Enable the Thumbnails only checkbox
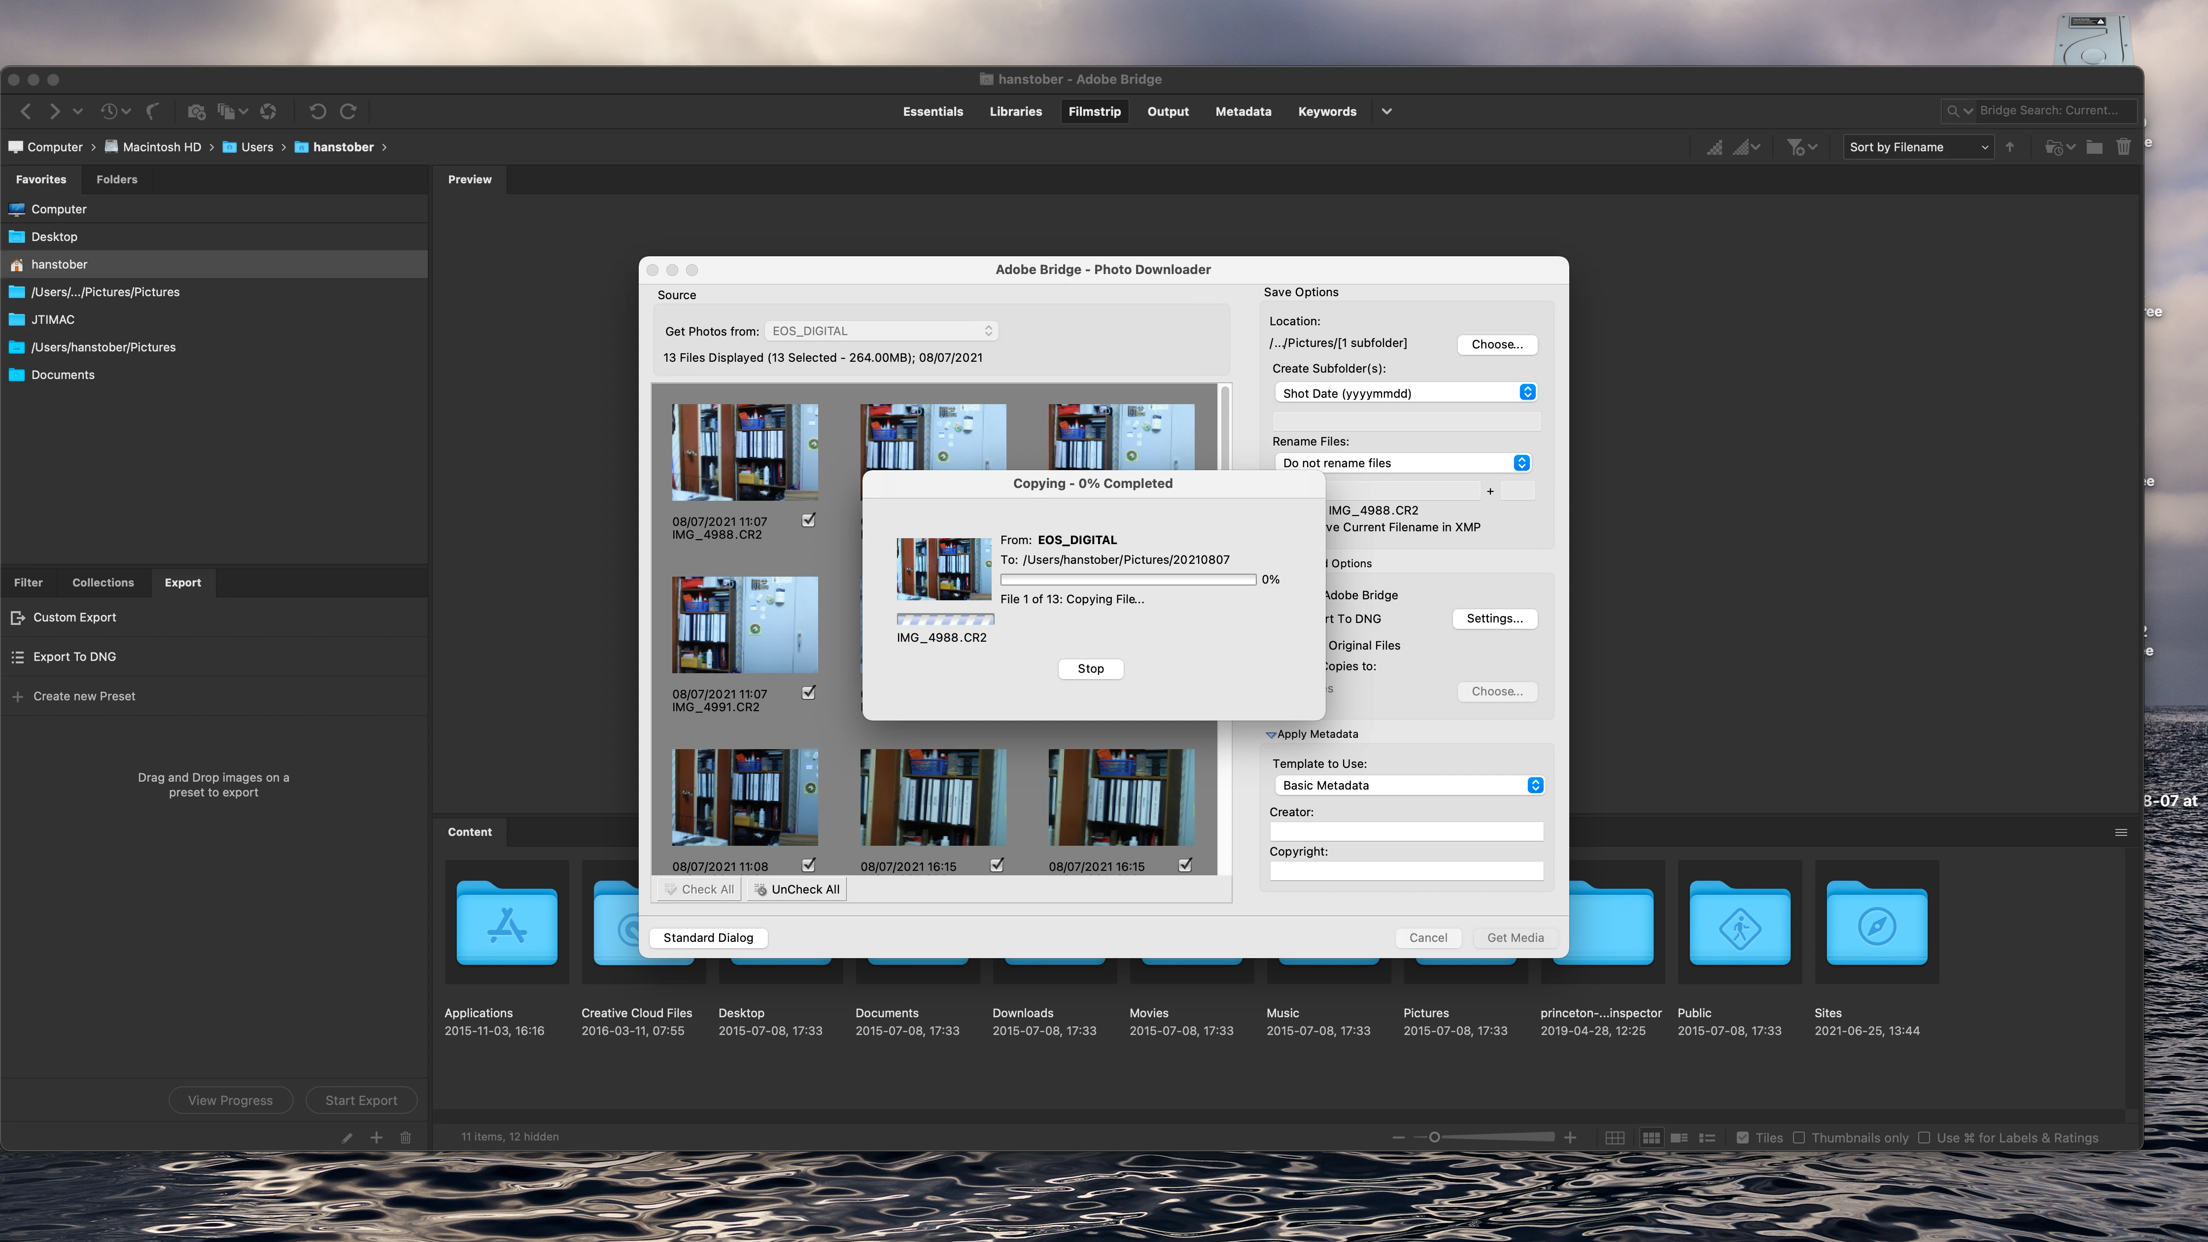 1799,1138
